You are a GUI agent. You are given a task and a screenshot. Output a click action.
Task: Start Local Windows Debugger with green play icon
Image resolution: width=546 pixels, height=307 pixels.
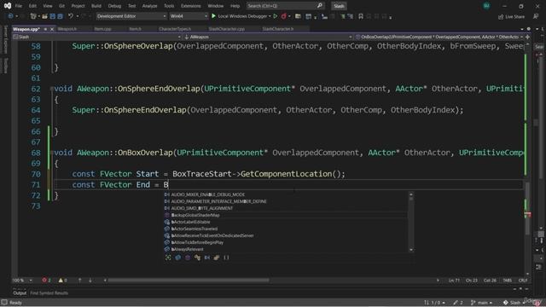coord(213,16)
